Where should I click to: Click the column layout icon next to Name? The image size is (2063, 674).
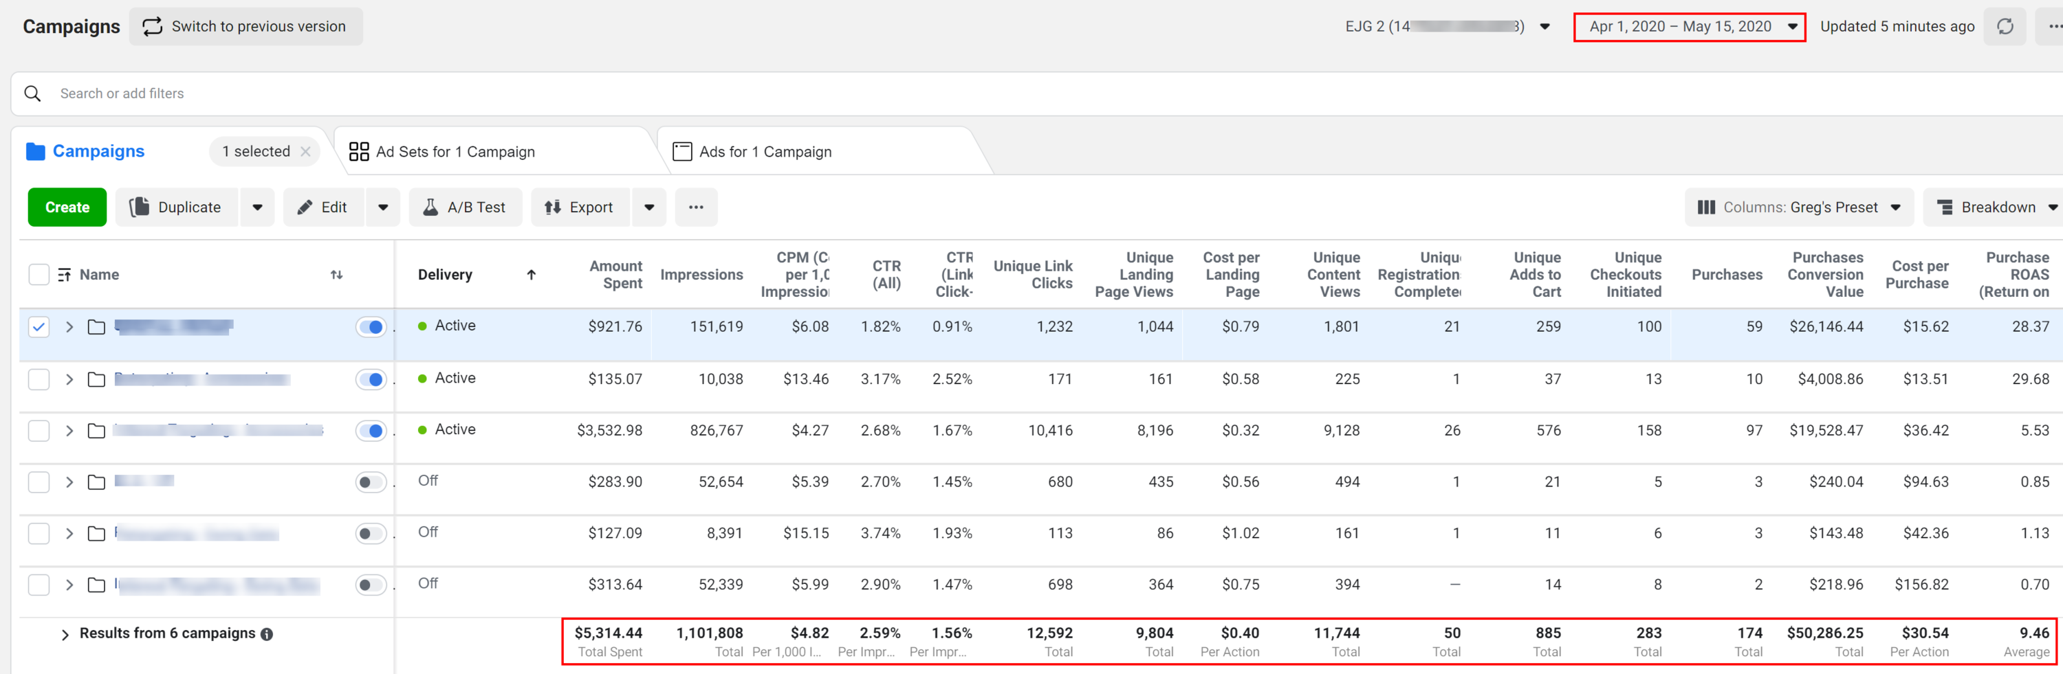64,275
